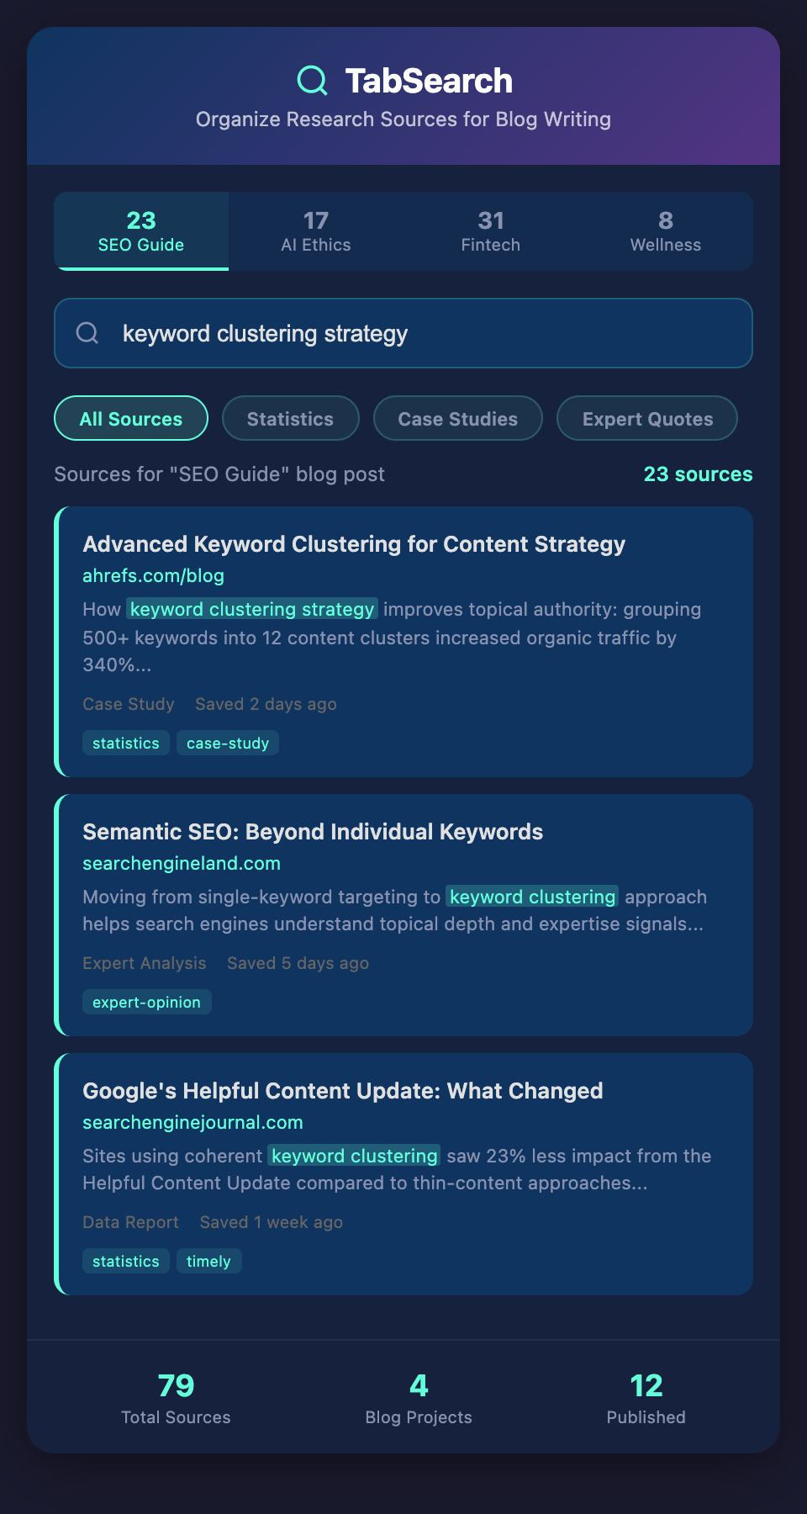
Task: Click the keyword clustering strategy search box
Action: (420, 333)
